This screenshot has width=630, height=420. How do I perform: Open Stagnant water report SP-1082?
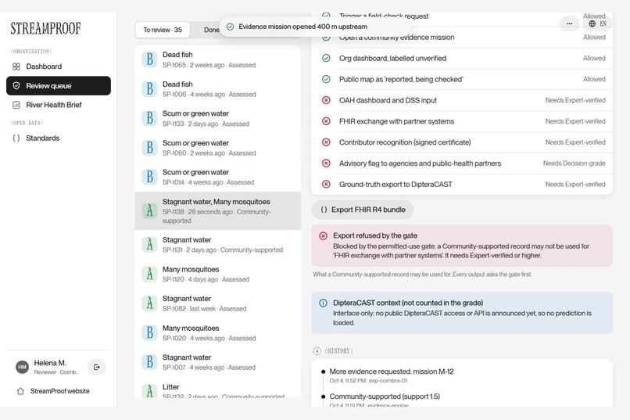(x=218, y=303)
